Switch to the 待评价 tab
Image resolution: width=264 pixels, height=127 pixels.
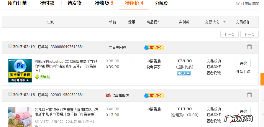(134, 4)
